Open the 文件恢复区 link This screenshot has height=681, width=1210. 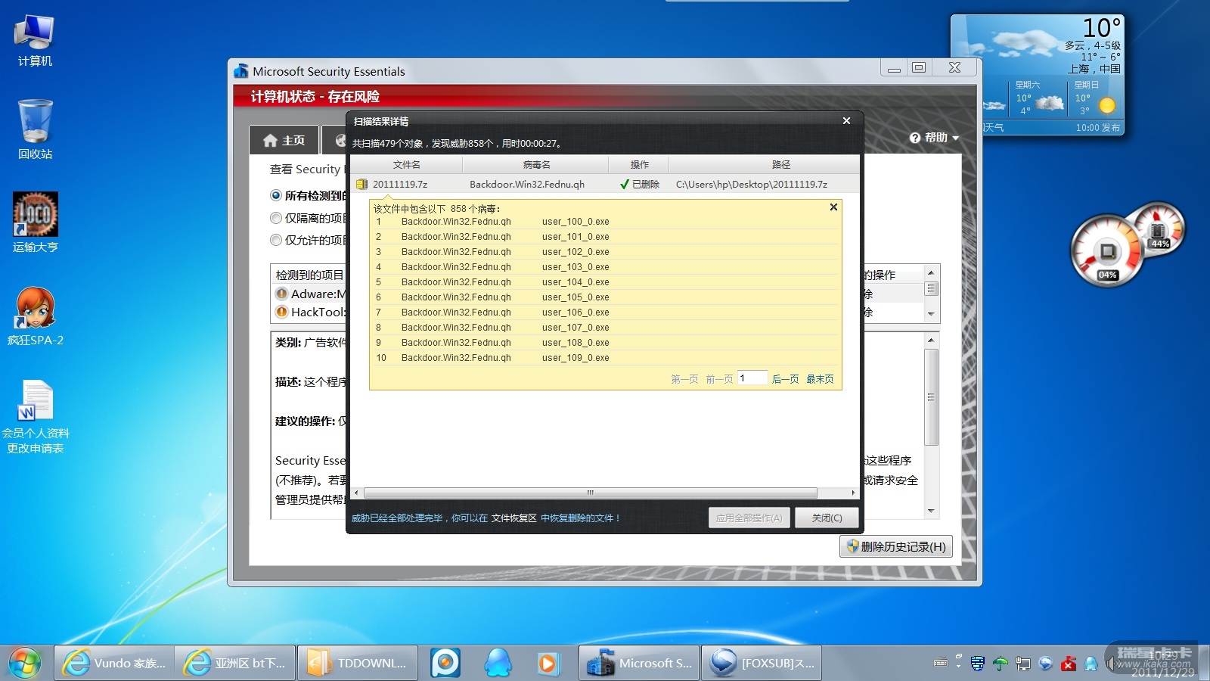click(514, 518)
